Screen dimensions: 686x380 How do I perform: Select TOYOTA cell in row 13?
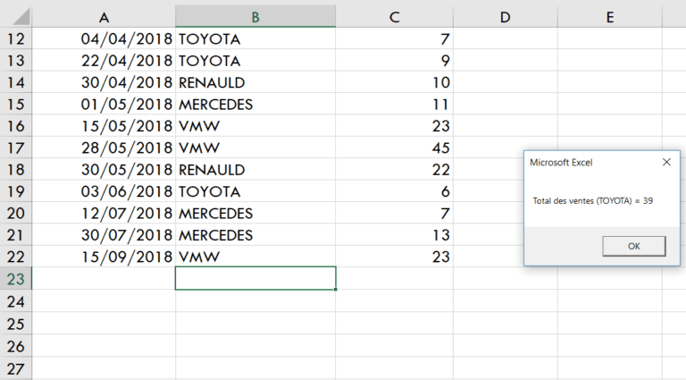pos(255,61)
